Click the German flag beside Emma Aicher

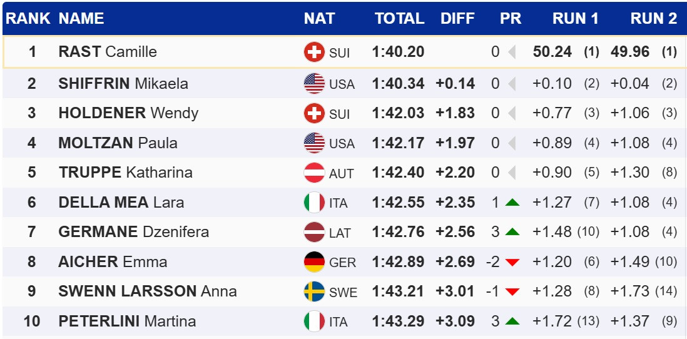pos(314,261)
